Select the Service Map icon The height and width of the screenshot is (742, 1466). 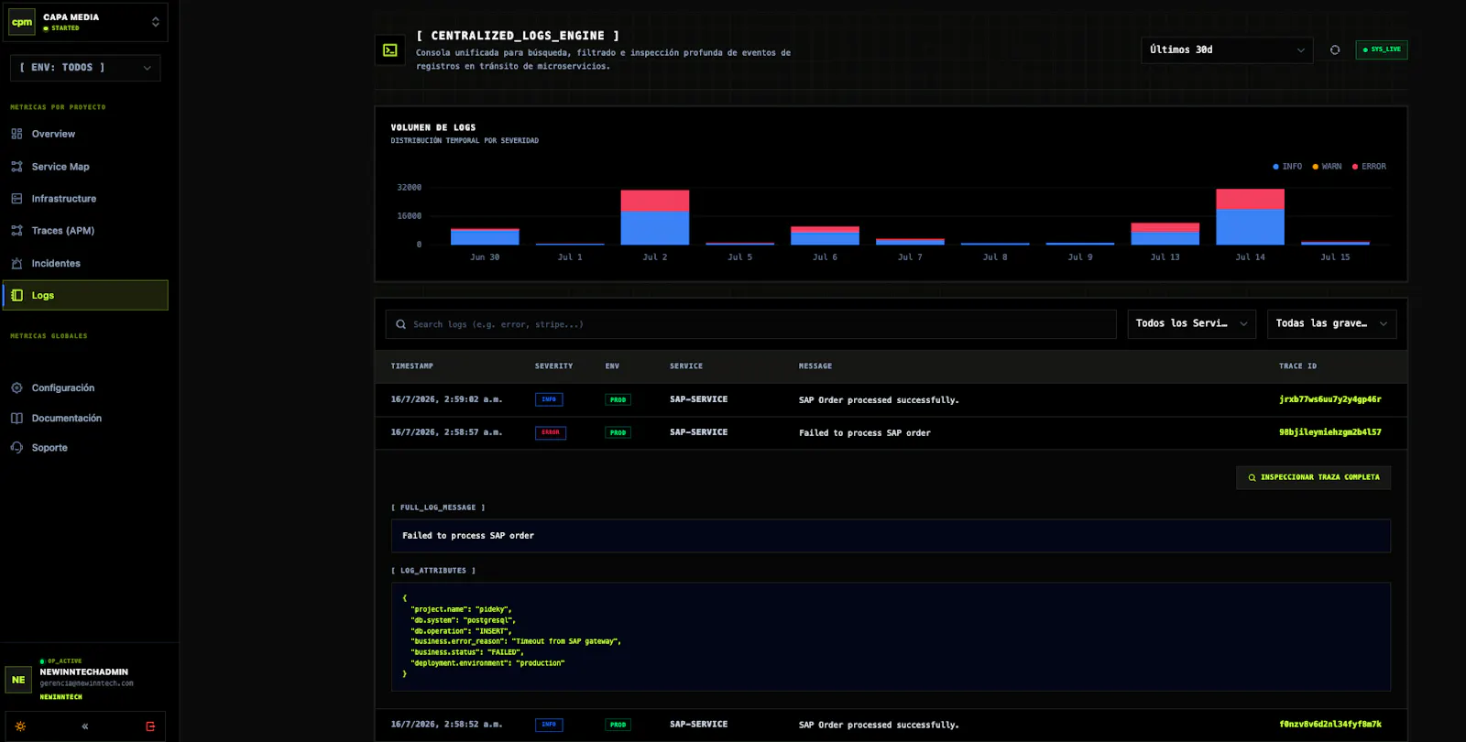pyautogui.click(x=16, y=167)
